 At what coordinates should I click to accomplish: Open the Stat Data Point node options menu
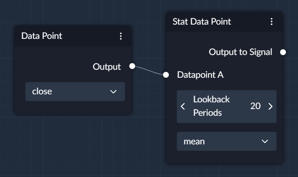click(x=272, y=21)
